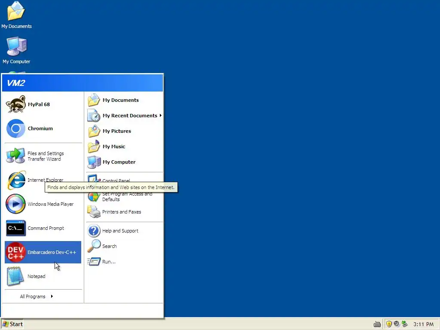
Task: Click the Search magnifying glass icon
Action: click(x=94, y=246)
